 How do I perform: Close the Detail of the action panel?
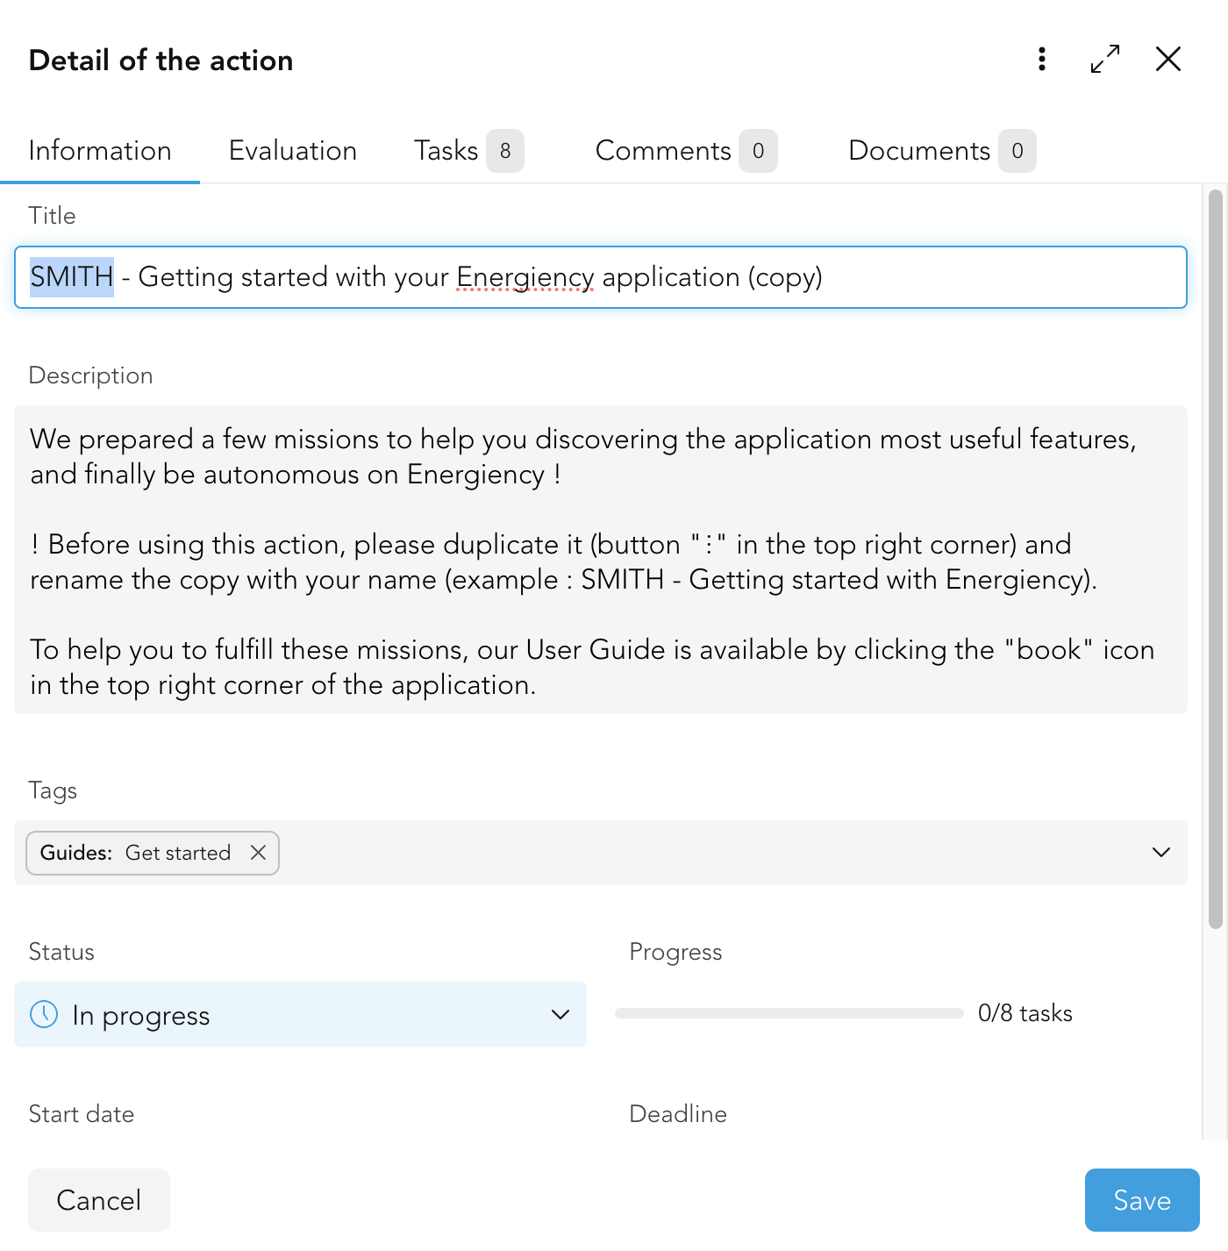tap(1168, 59)
